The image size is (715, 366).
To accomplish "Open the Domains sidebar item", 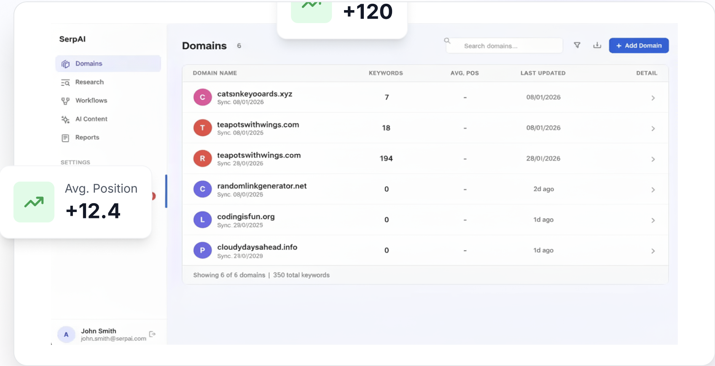I will [x=108, y=64].
